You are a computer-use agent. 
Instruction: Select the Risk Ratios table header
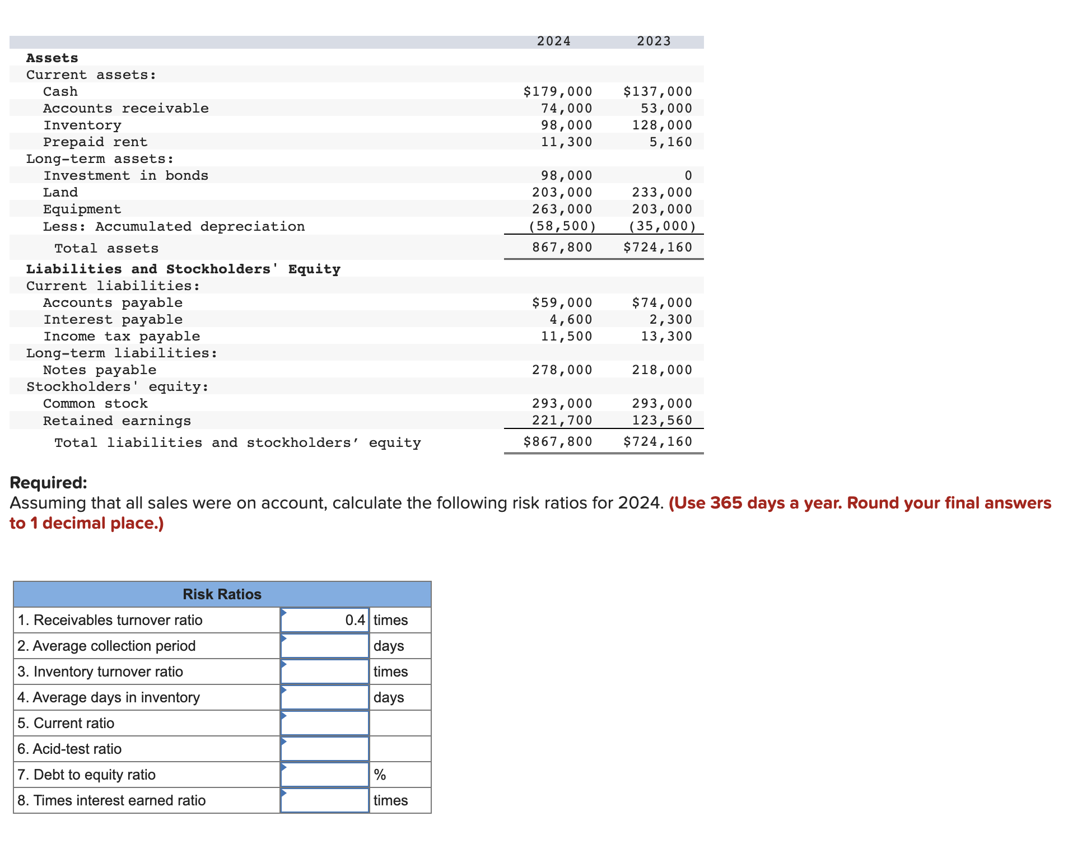coord(222,594)
